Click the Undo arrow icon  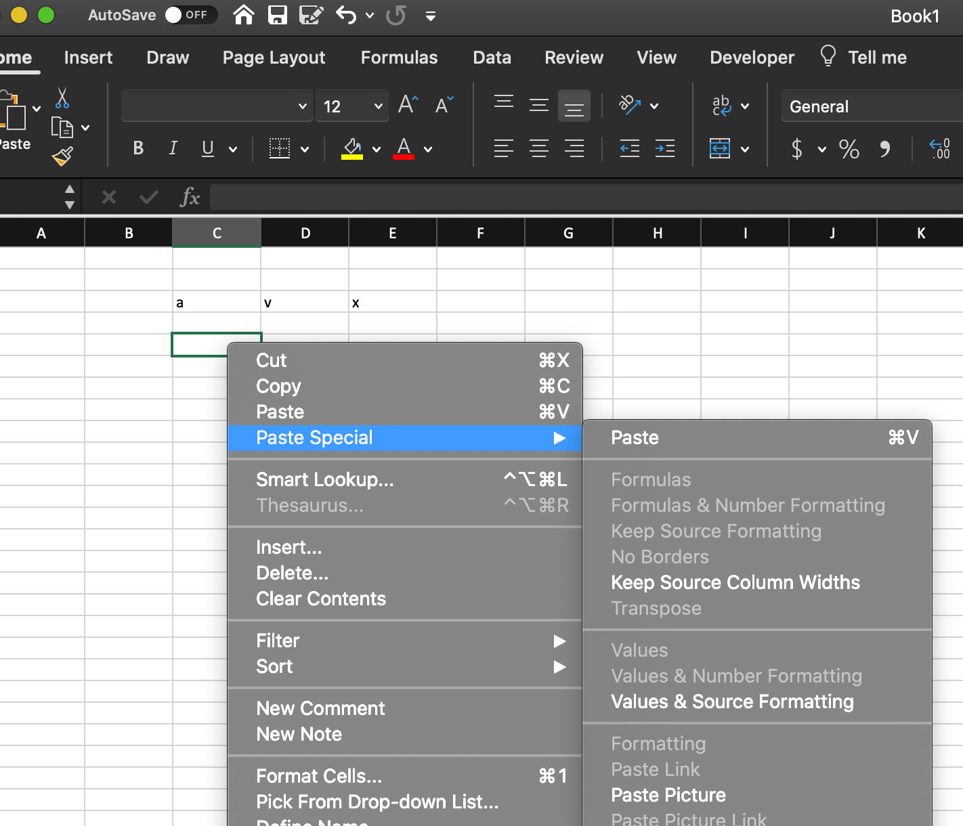tap(346, 15)
